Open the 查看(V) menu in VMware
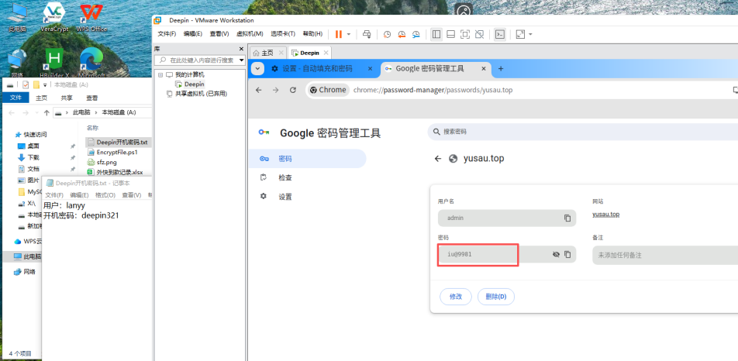Screen dimensions: 738x361 pyautogui.click(x=219, y=34)
